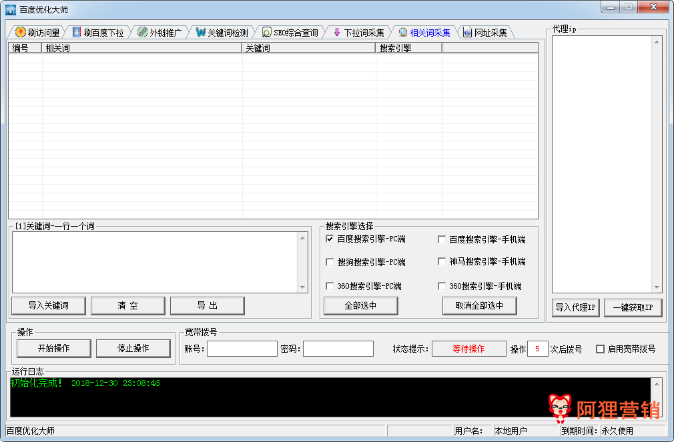Click the 一键获取IP button
The width and height of the screenshot is (674, 442).
tap(633, 307)
